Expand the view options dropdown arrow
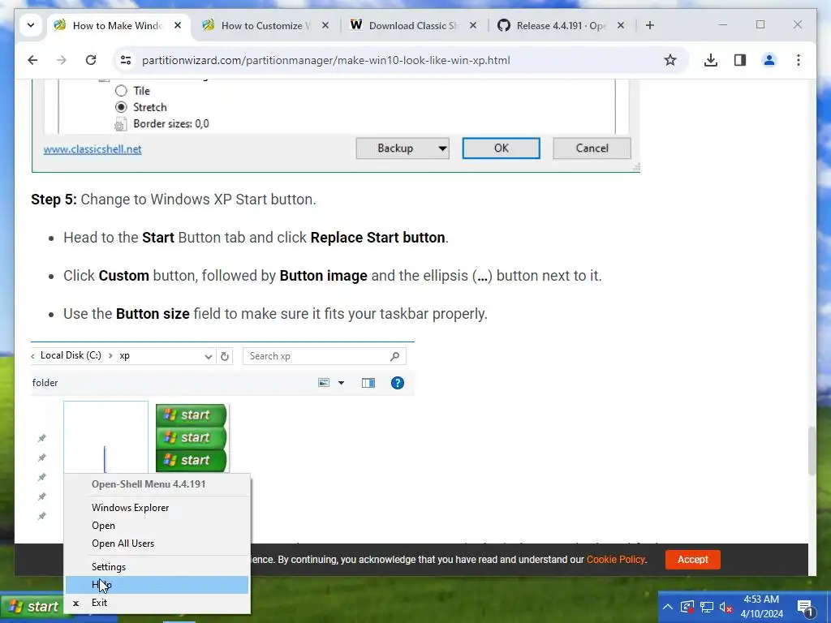831x623 pixels. (x=342, y=383)
